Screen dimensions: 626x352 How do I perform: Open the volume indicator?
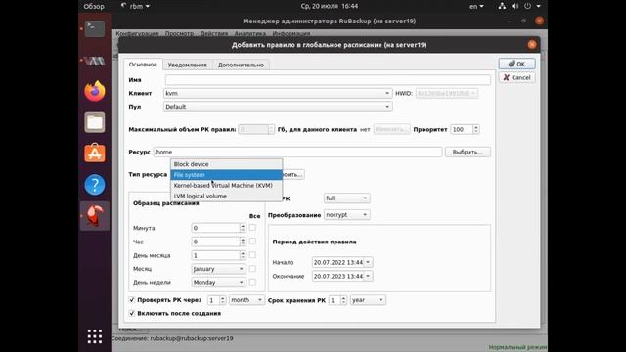coord(514,6)
